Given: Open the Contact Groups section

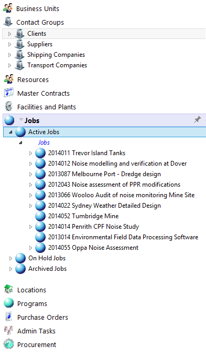Looking at the screenshot, I should (x=40, y=22).
